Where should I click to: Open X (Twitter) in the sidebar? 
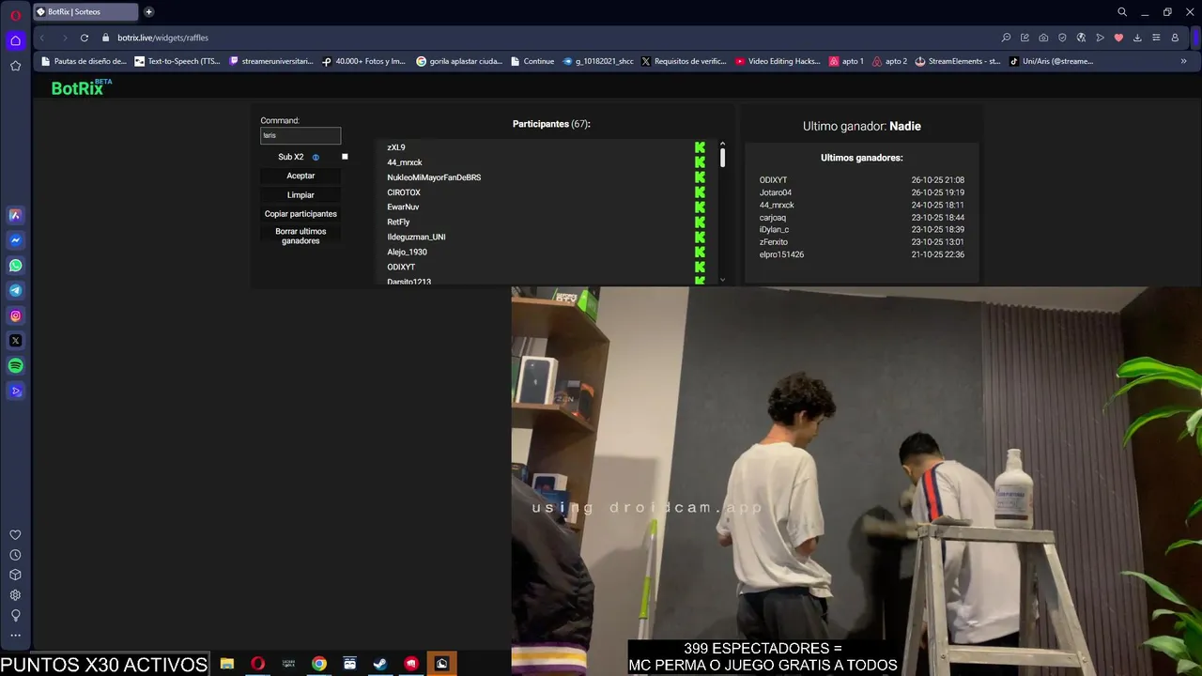(x=15, y=341)
